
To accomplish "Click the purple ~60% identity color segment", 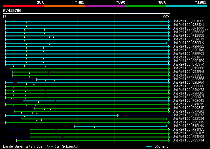I will 105,6.
